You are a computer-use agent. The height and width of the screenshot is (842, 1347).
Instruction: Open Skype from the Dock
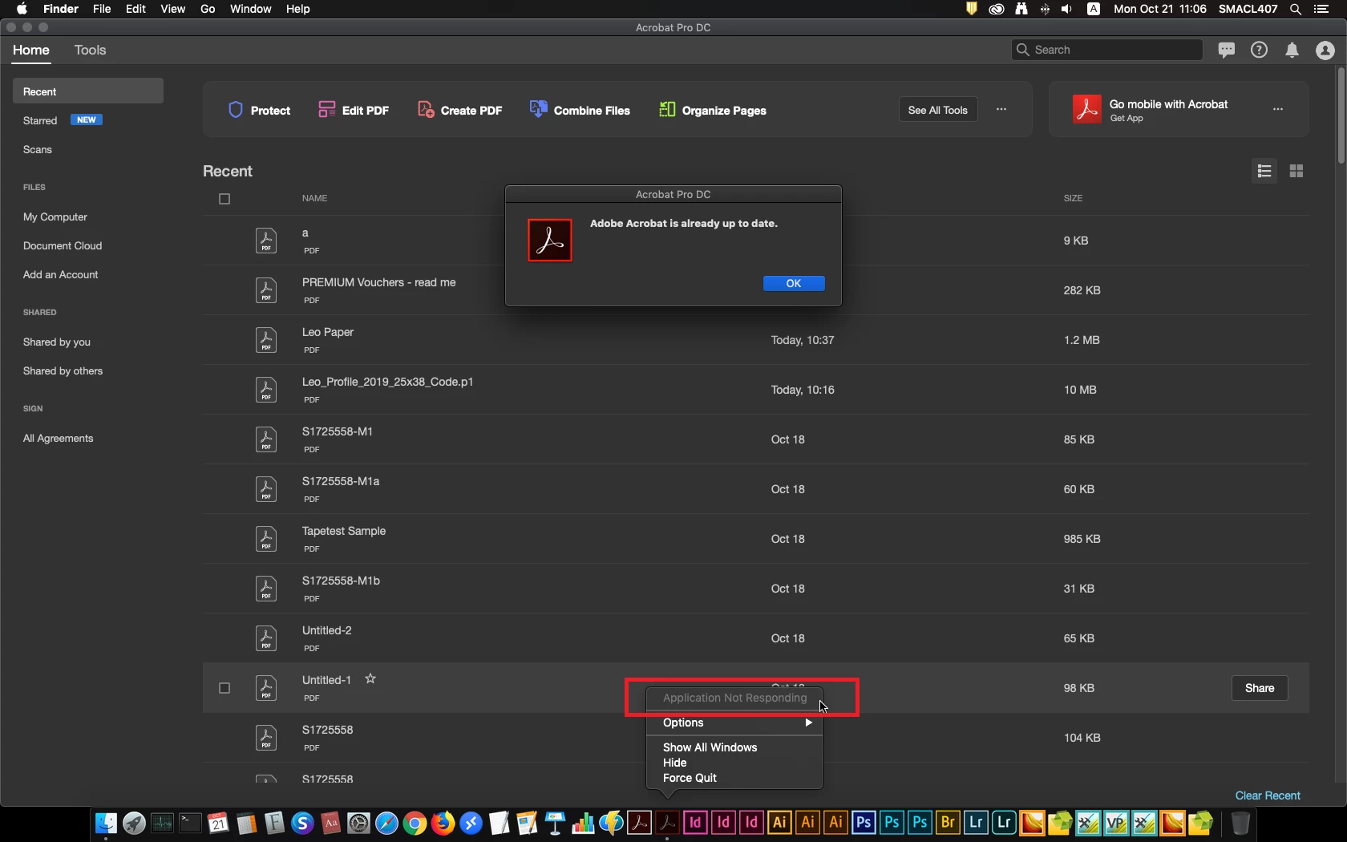pos(302,823)
